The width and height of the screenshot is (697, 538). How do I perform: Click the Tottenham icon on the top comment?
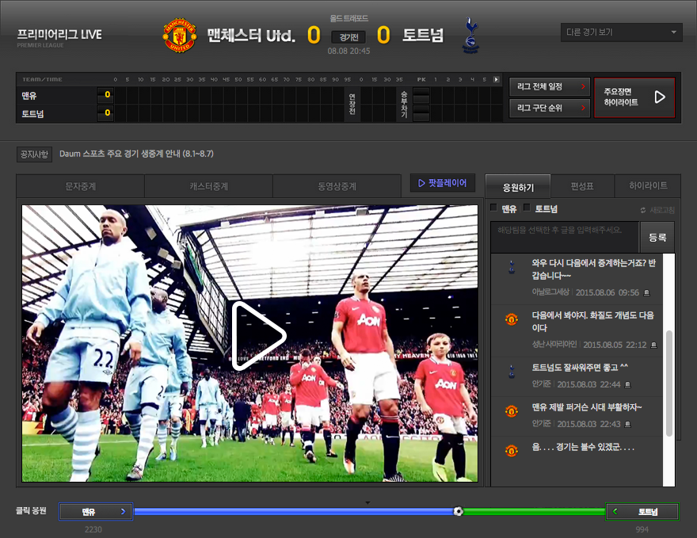(512, 267)
